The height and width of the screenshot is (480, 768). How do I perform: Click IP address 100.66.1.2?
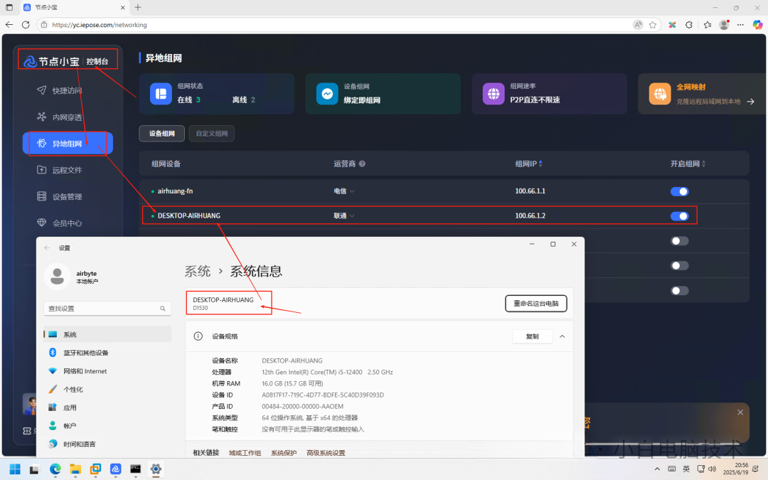coord(530,215)
